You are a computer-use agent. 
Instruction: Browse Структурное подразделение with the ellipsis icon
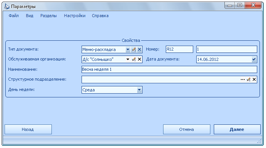point(243,80)
